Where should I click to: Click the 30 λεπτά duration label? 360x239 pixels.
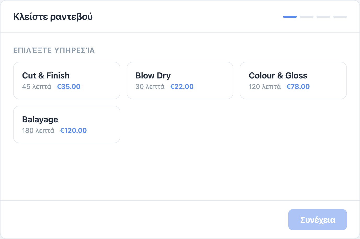click(x=150, y=87)
